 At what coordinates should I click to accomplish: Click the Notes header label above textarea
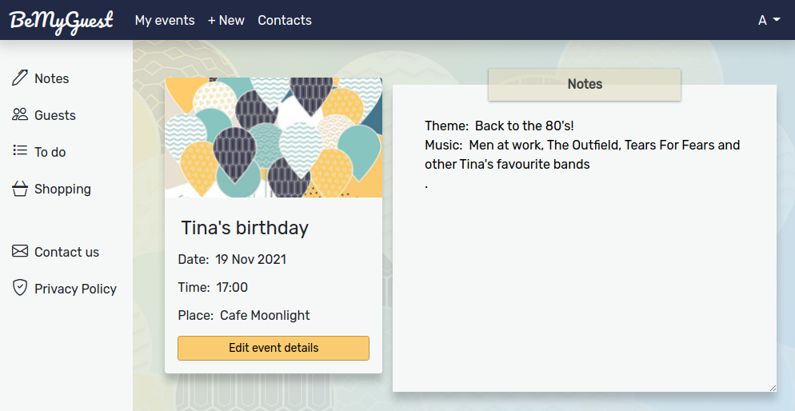click(x=585, y=84)
